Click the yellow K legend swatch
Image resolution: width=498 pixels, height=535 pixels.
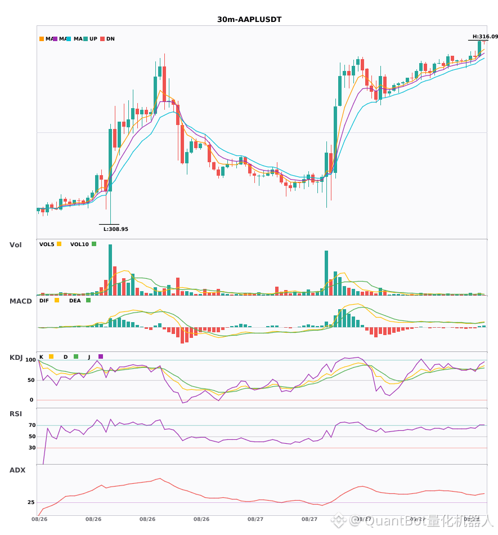51,356
